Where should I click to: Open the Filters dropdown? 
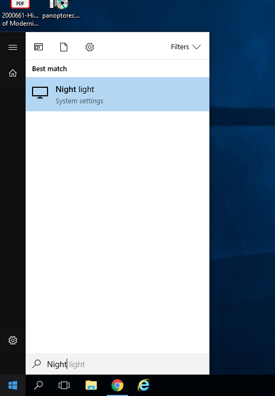tap(186, 47)
